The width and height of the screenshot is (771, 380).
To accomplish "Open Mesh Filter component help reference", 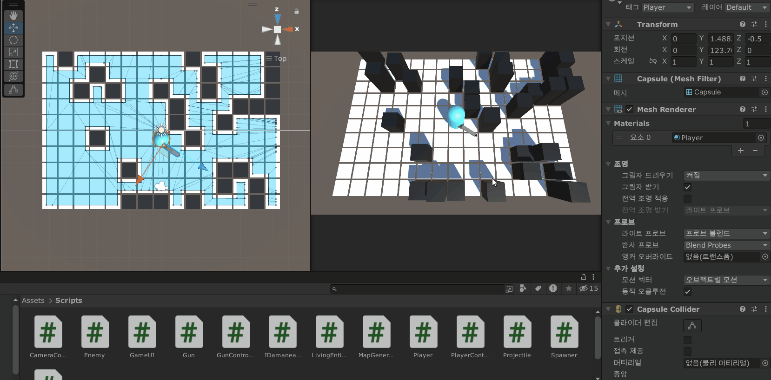I will pos(742,79).
